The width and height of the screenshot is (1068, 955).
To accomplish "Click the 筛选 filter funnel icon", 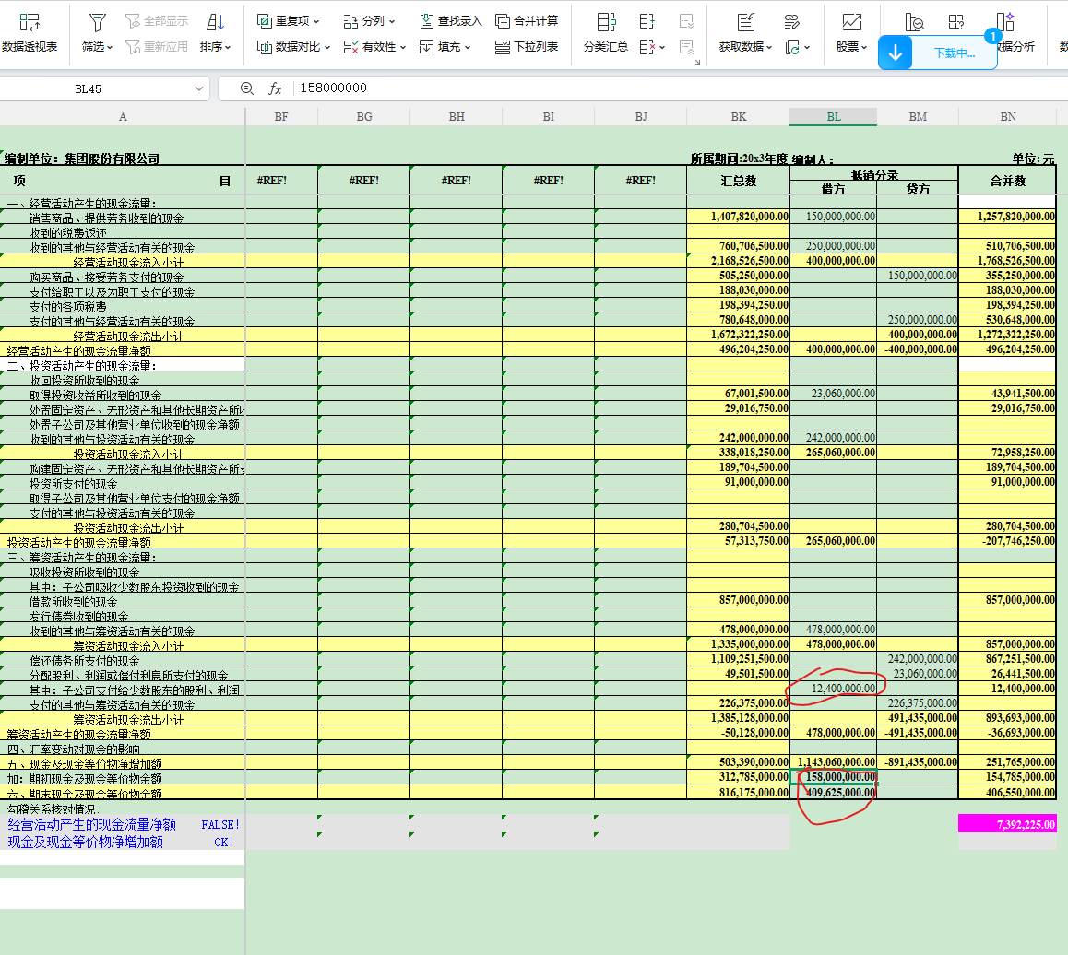I will click(x=97, y=22).
